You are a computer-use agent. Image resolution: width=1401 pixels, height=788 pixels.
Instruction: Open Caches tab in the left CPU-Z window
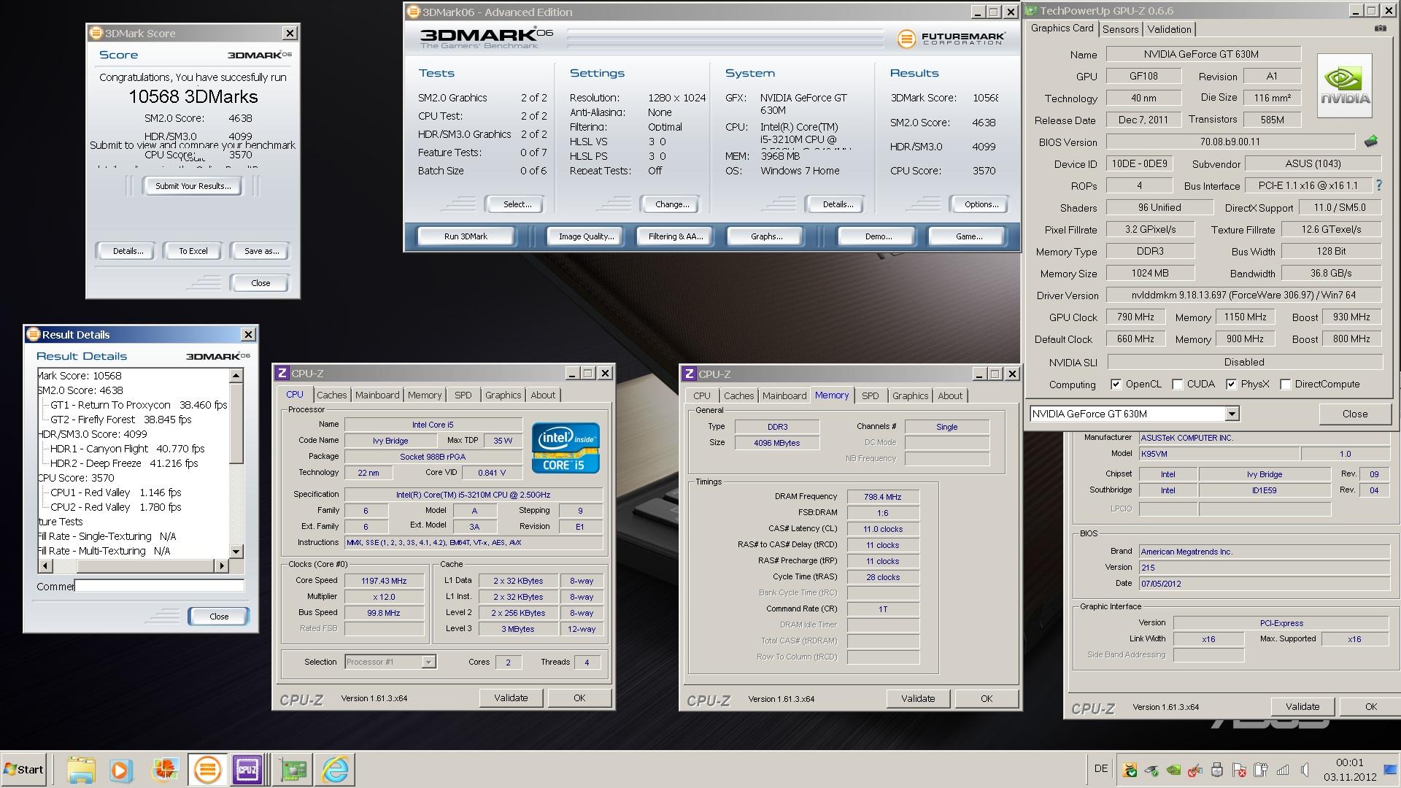coord(332,395)
